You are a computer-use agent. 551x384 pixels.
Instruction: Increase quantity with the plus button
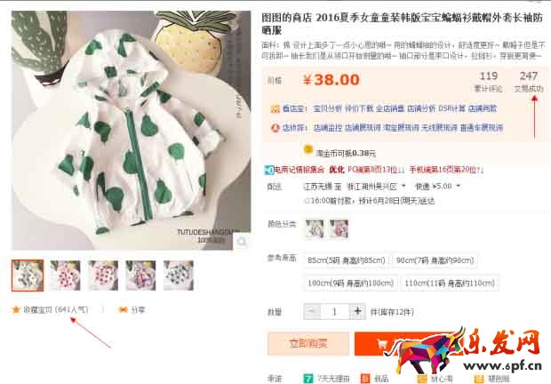coord(357,311)
